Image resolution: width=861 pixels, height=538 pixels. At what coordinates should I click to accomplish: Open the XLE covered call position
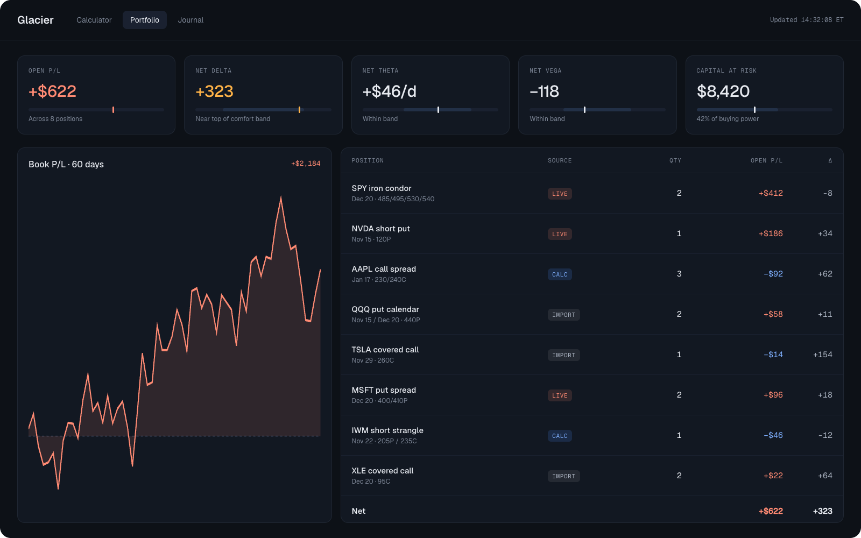592,476
